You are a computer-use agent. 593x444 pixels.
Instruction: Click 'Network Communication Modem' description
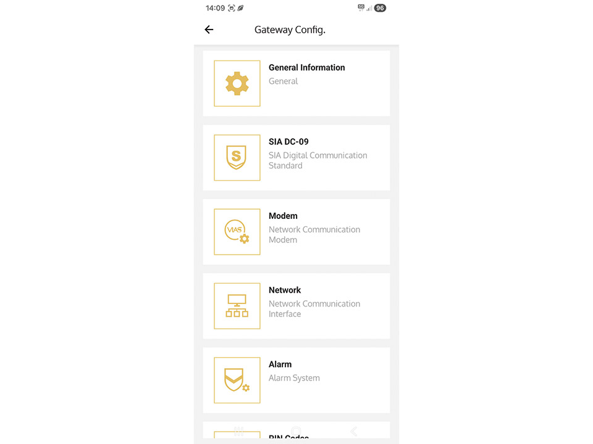314,234
